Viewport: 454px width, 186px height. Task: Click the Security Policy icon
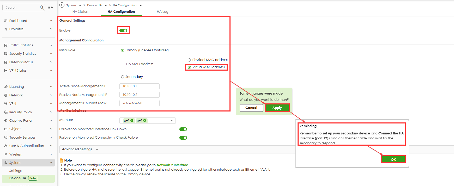(6, 112)
